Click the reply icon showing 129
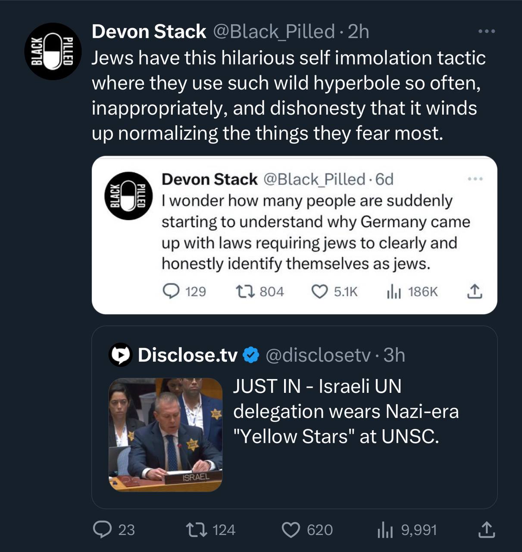This screenshot has height=552, width=522. point(171,292)
